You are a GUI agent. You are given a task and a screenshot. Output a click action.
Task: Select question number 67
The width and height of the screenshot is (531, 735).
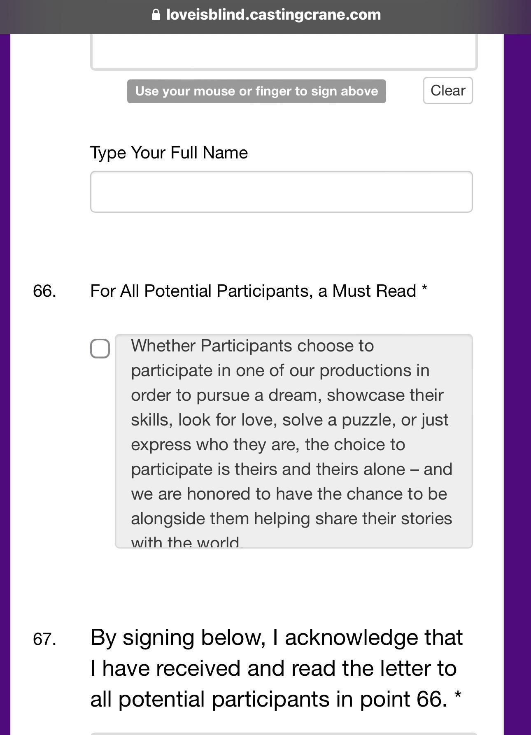point(44,639)
